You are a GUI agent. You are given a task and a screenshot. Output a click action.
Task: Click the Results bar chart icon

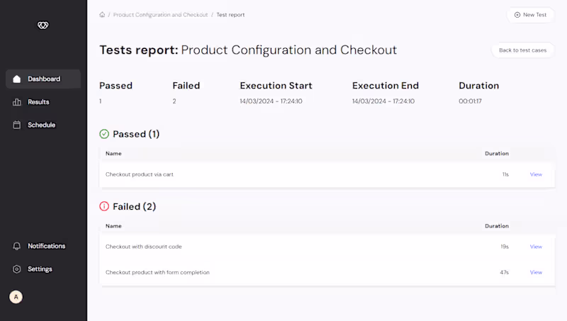pyautogui.click(x=17, y=102)
